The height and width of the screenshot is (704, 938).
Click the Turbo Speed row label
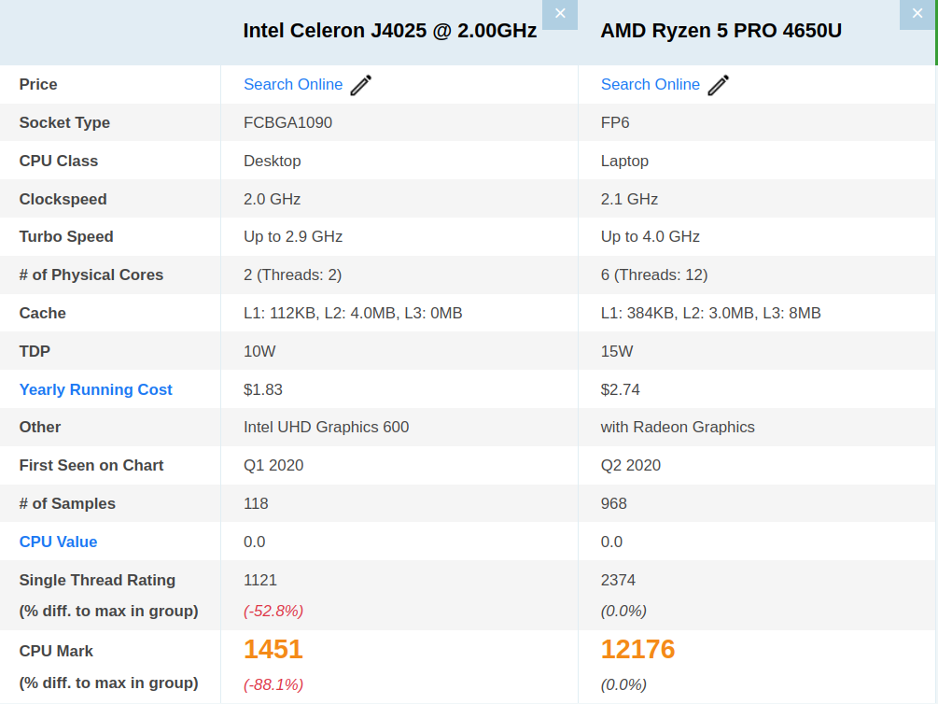(66, 236)
